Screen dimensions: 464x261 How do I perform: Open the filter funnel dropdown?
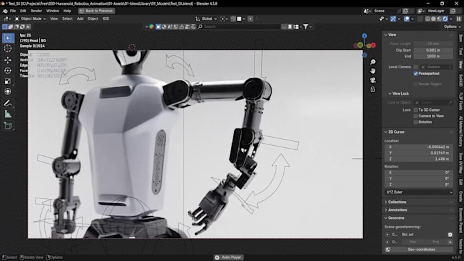307,27
